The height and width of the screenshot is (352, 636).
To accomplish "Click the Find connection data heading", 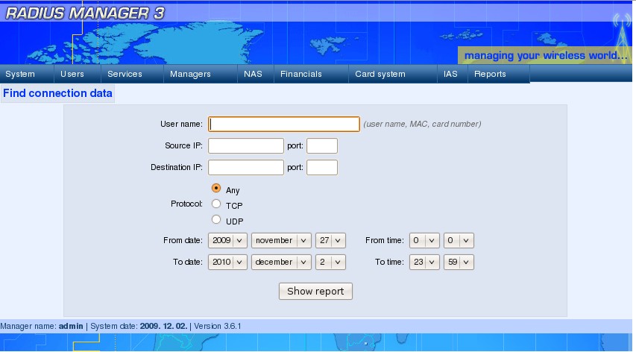I will click(x=57, y=93).
